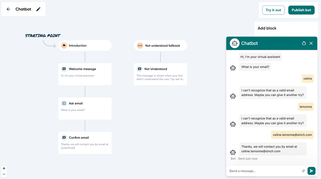Screen dimensions: 321x179
Task: Publish the bot
Action: (301, 10)
